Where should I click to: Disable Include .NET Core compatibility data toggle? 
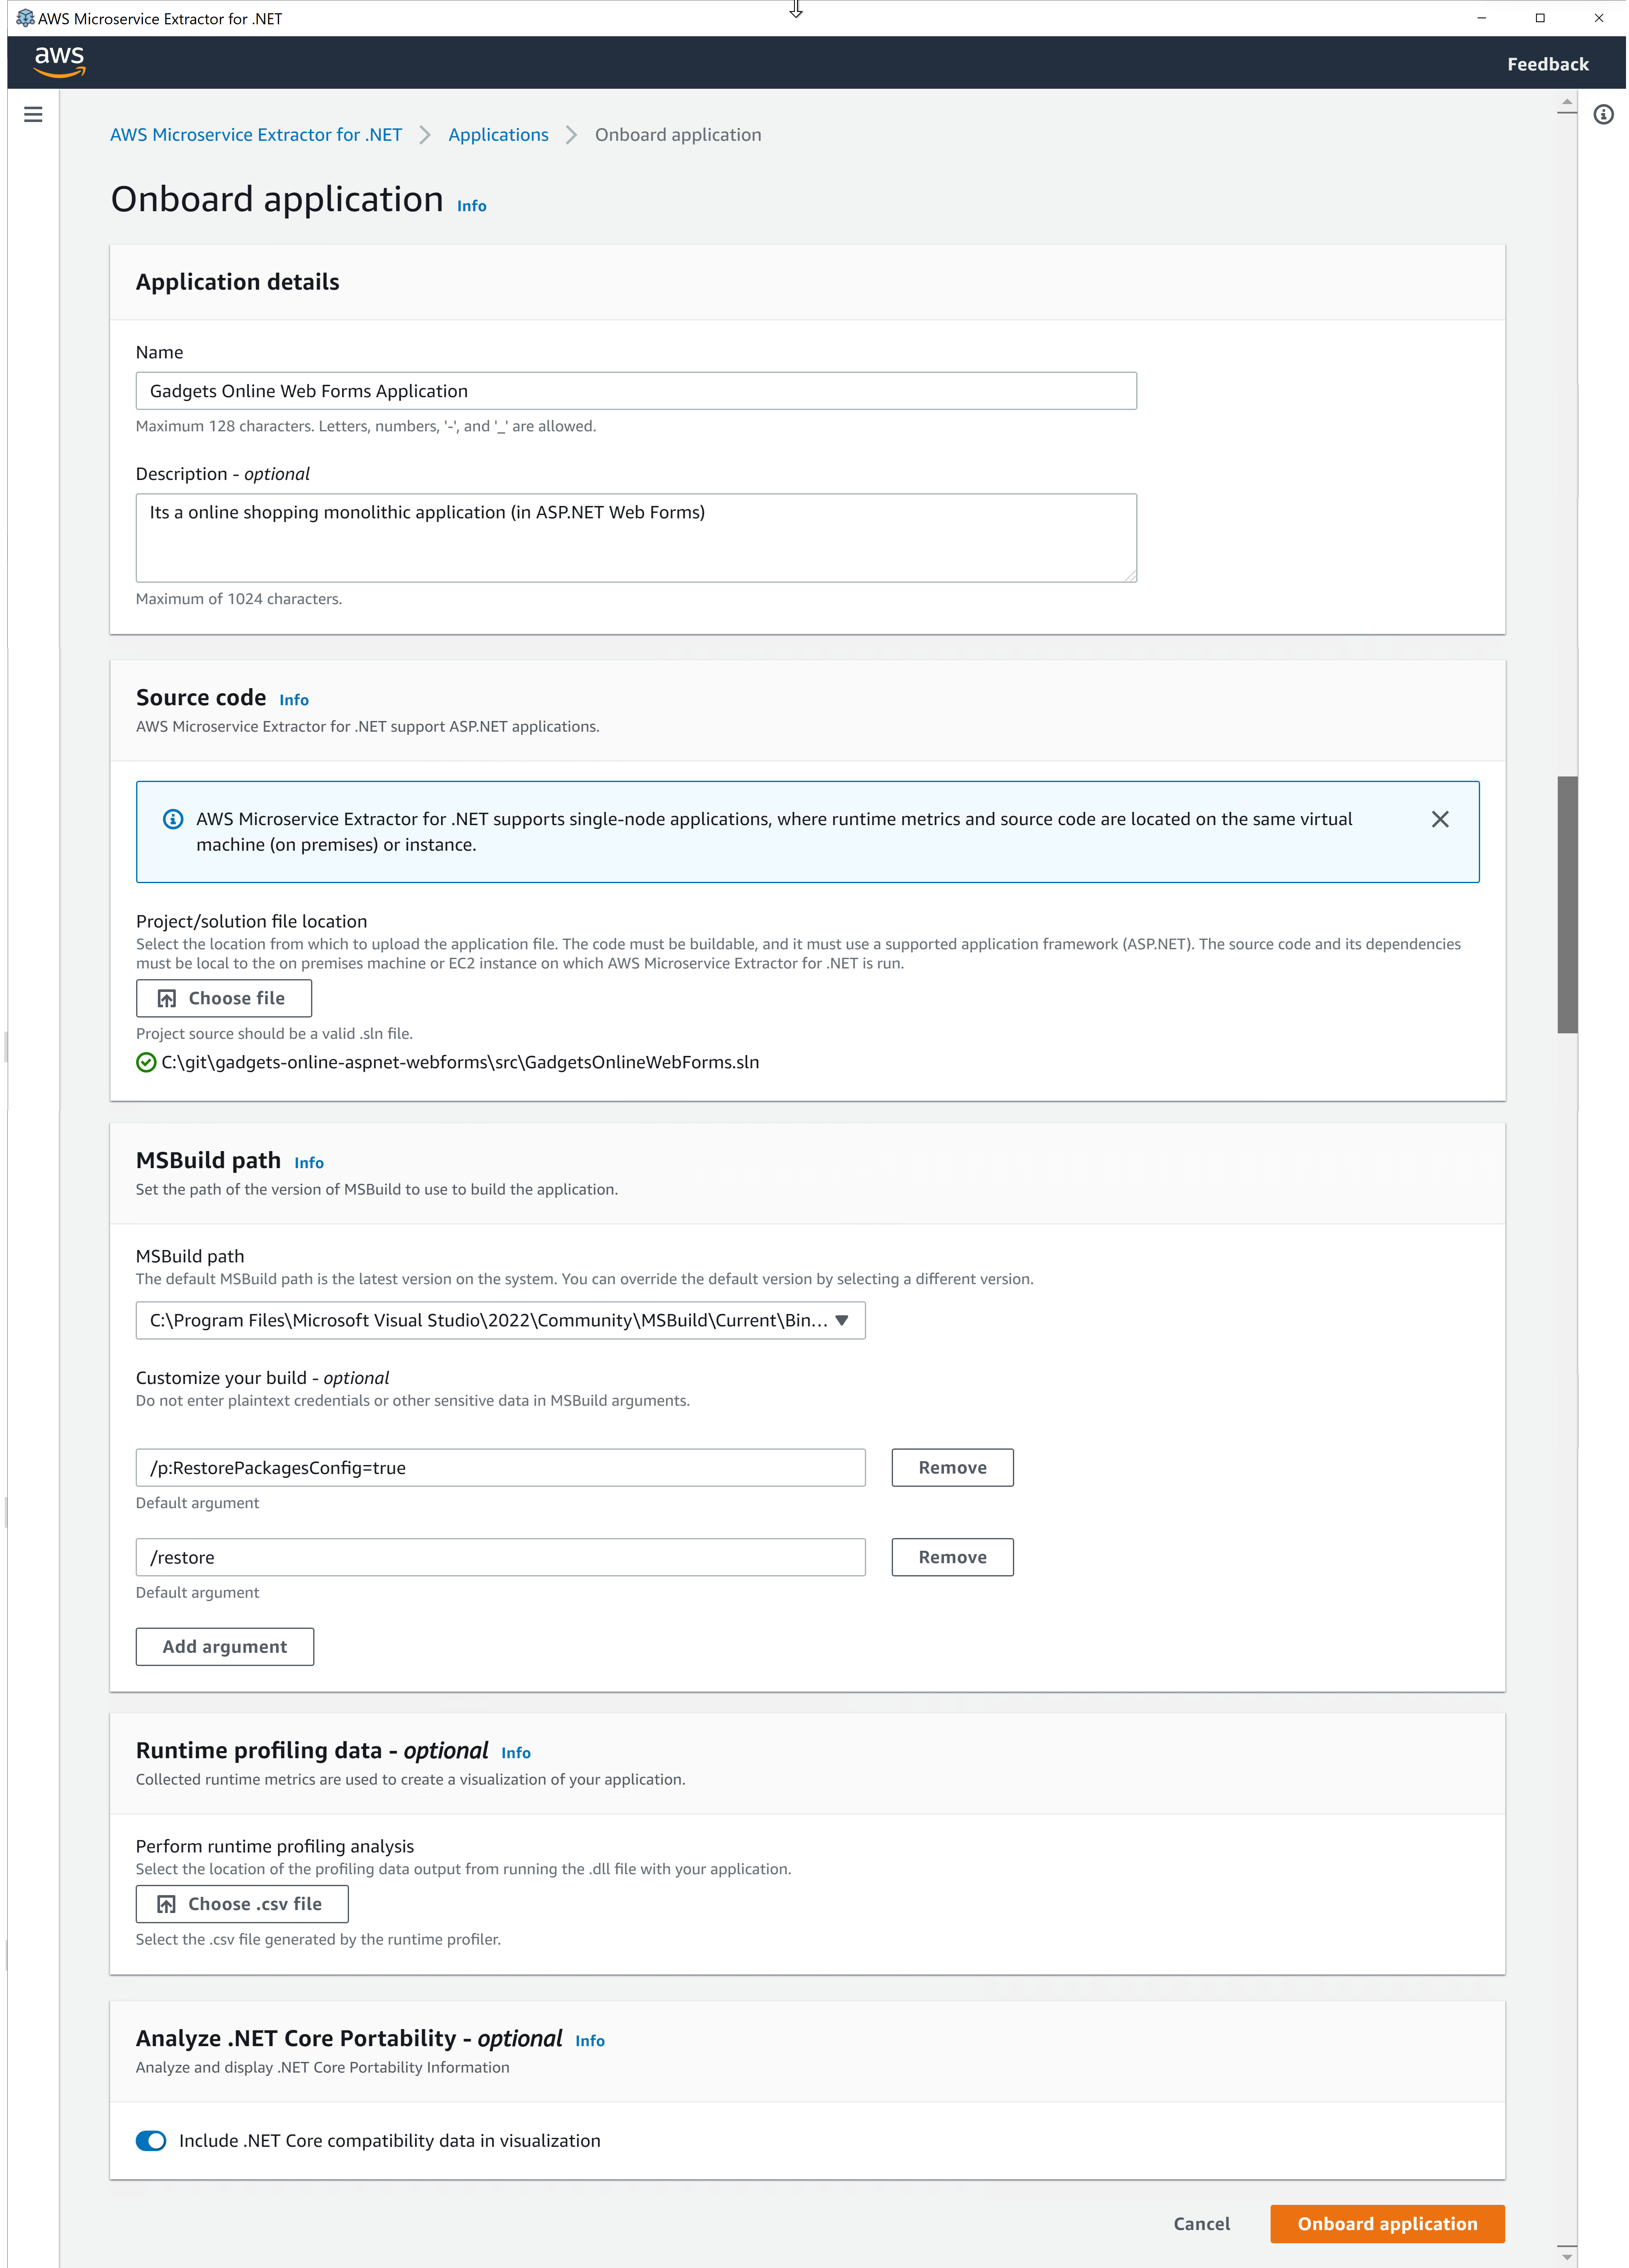(x=151, y=2141)
